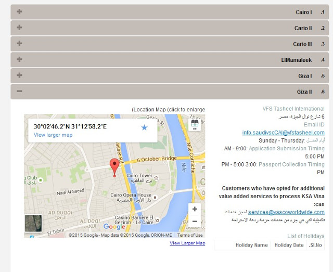Click the Cairo Opera House place icon
The image size is (333, 272).
(155, 197)
